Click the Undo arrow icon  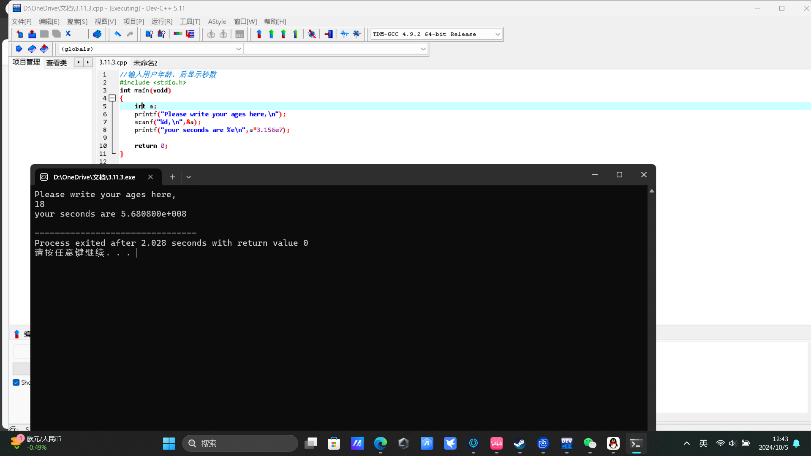click(x=117, y=34)
